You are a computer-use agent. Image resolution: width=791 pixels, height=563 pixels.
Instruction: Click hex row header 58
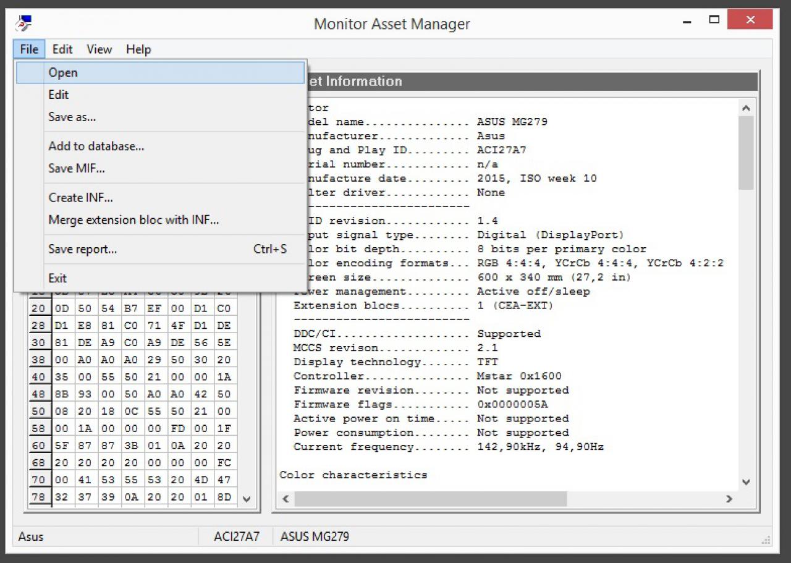coord(39,428)
